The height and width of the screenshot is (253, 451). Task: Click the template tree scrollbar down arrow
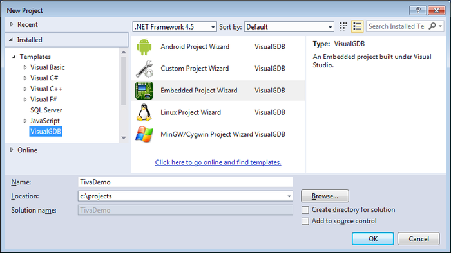124,138
